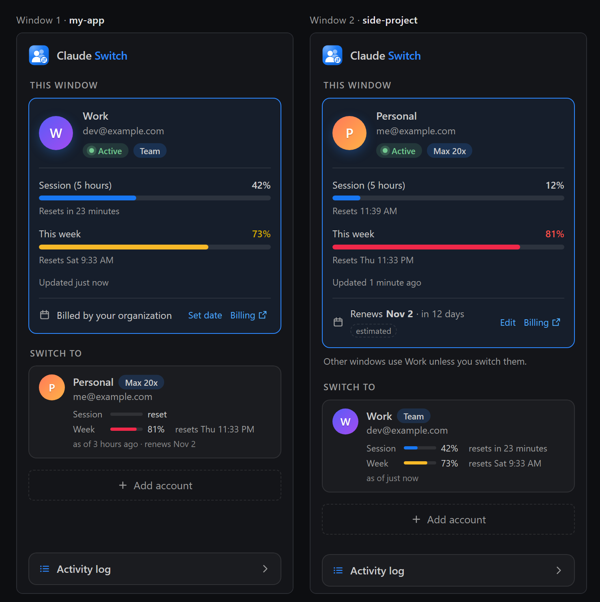Click Edit link next to renewal date
600x602 pixels.
pyautogui.click(x=508, y=322)
